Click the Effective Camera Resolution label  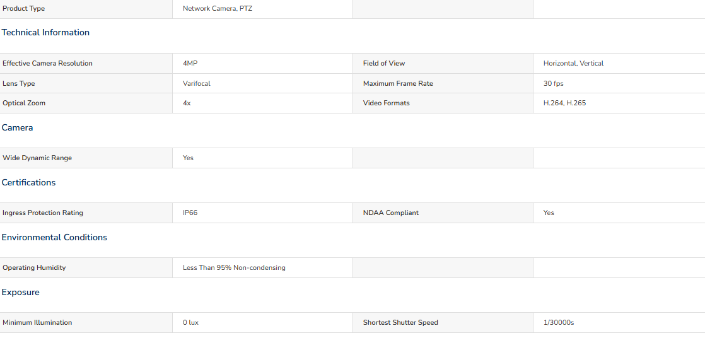48,63
